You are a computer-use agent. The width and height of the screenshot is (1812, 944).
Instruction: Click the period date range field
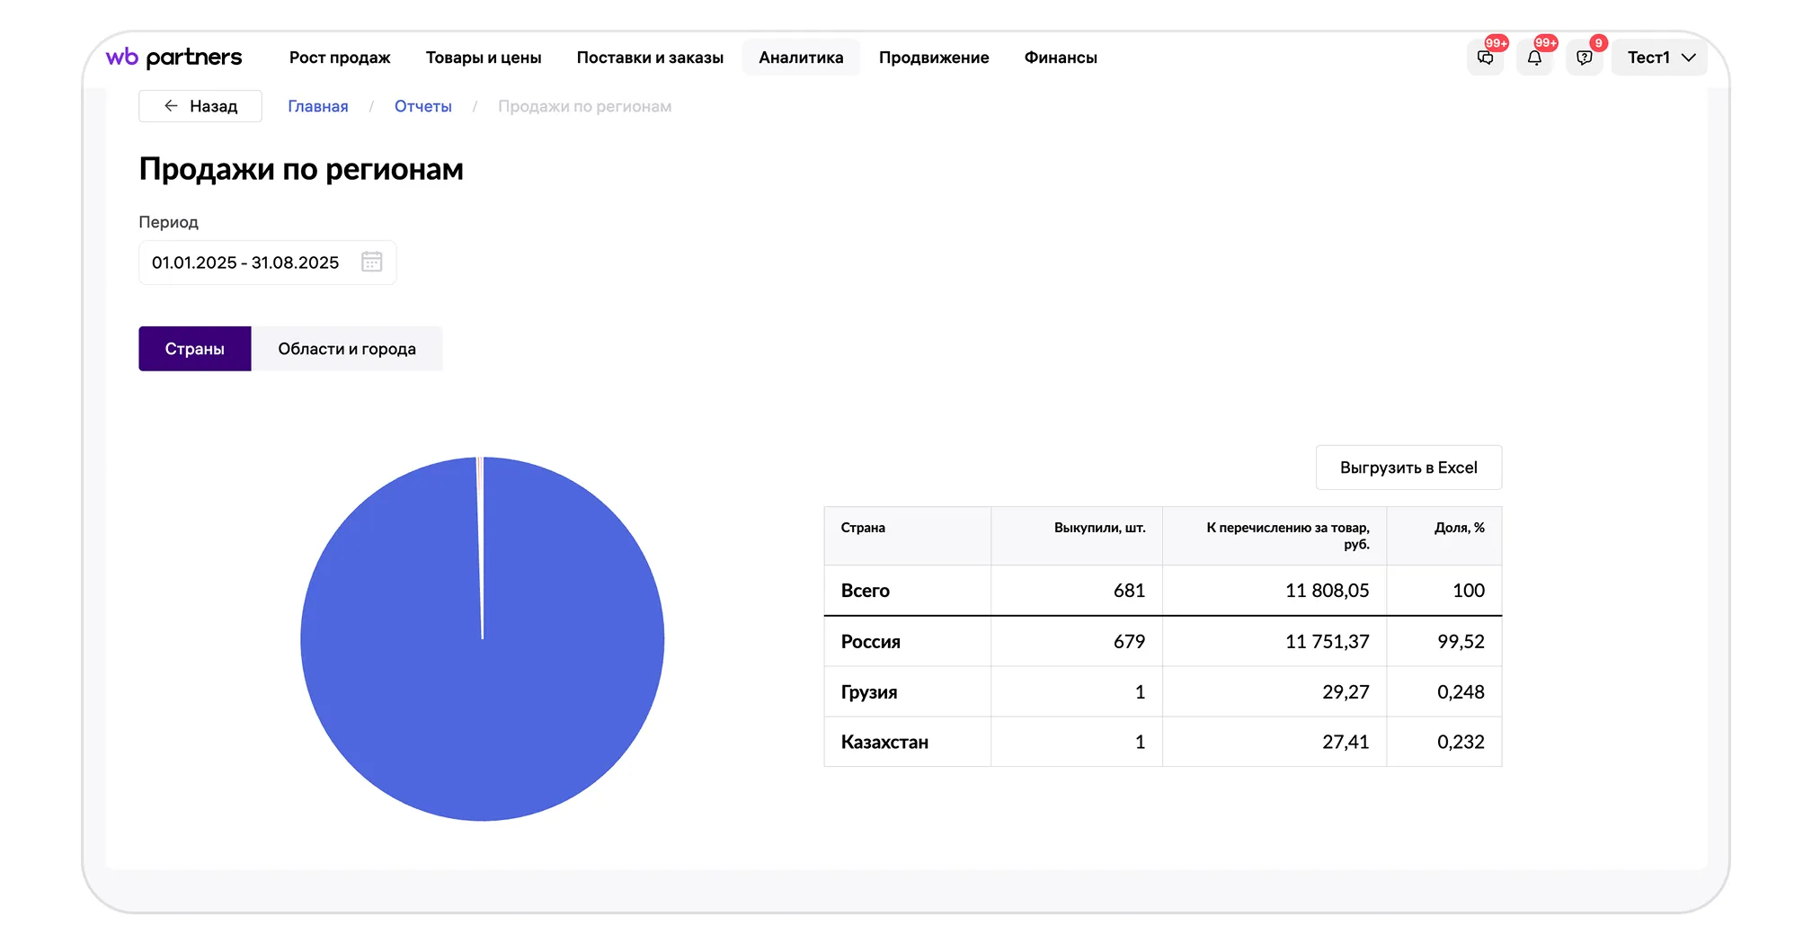coord(245,263)
